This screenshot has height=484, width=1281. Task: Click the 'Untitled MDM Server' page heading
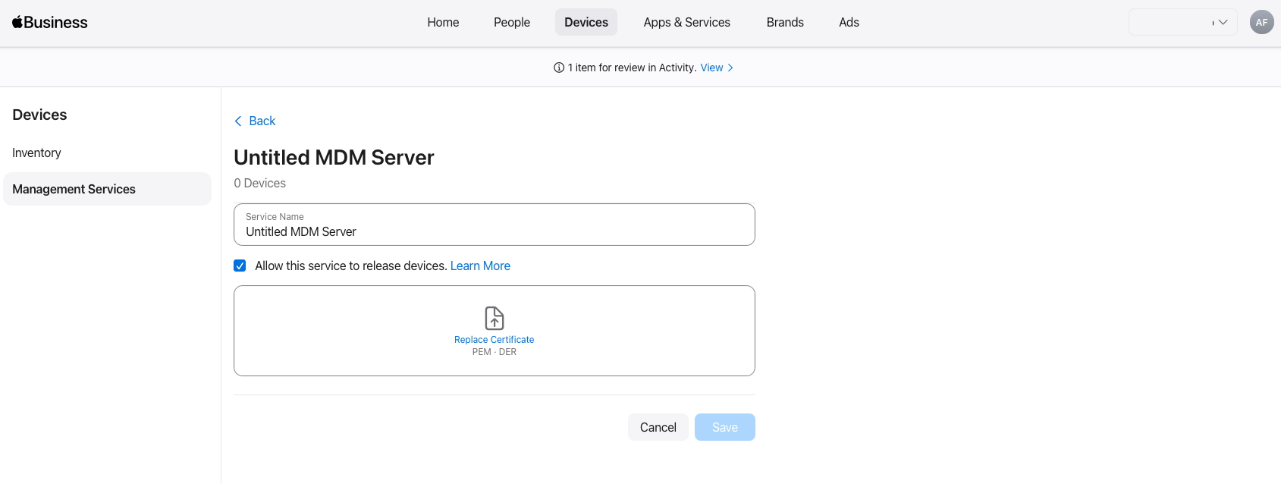tap(334, 157)
